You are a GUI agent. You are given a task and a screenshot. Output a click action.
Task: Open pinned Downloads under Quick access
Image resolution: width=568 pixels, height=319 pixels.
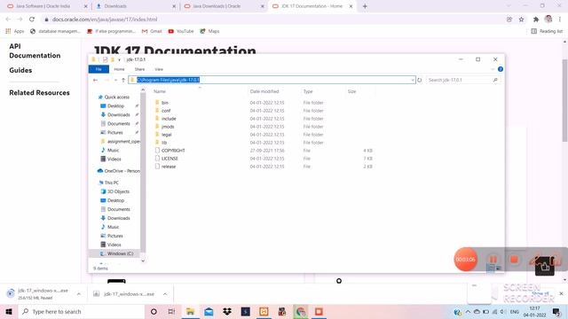click(118, 114)
